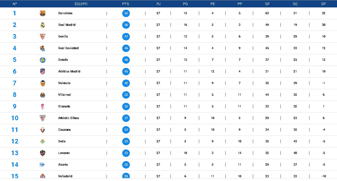The height and width of the screenshot is (181, 337).
Task: Click the Valencia club crest
Action: (43, 83)
